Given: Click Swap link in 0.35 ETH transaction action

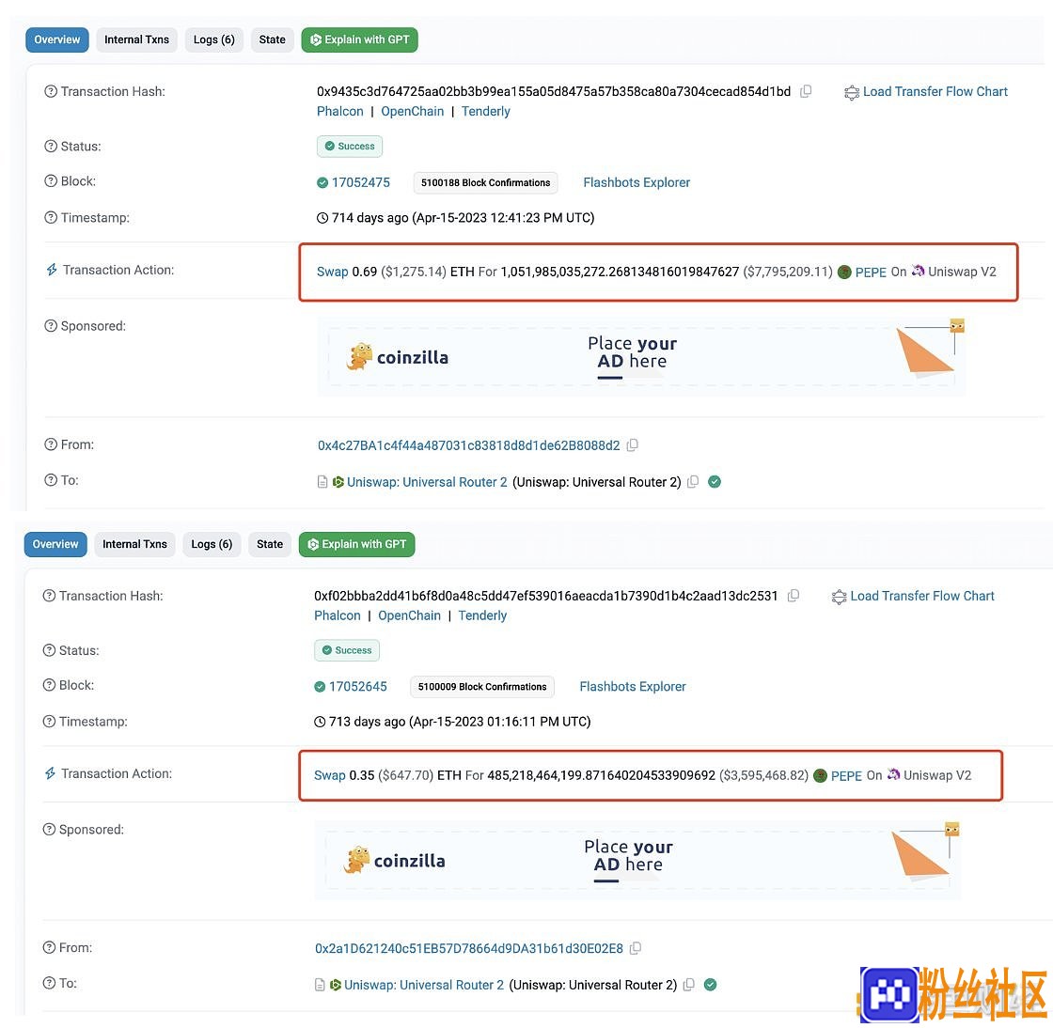Looking at the screenshot, I should click(x=330, y=775).
